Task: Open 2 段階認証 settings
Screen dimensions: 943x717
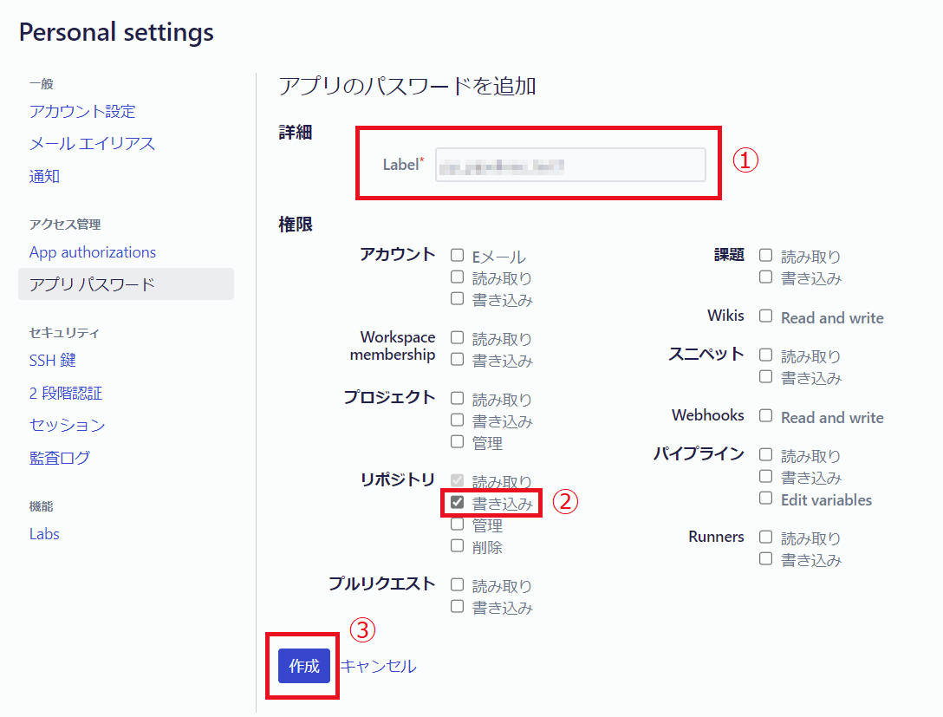Action: (x=66, y=394)
